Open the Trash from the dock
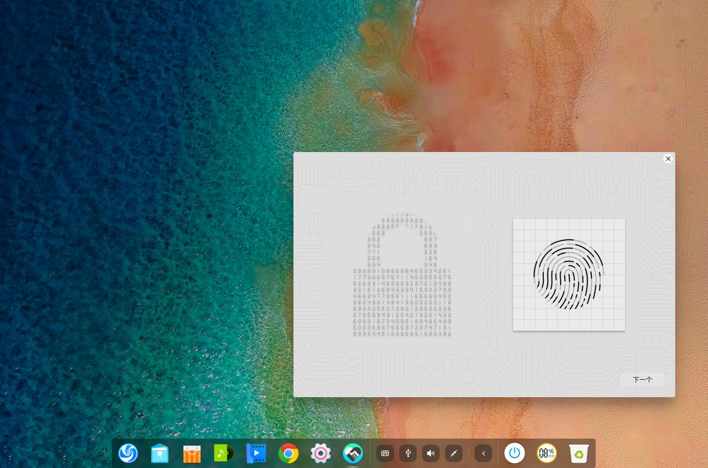The height and width of the screenshot is (468, 708). click(x=579, y=453)
